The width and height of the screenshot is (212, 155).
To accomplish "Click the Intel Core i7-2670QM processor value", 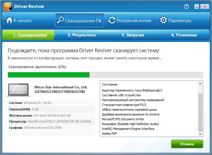I will pos(59,121).
